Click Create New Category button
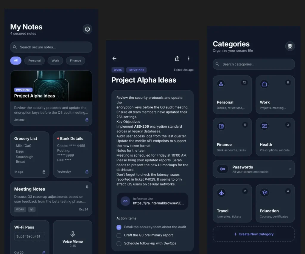Viewport: 305px width, 254px height. pyautogui.click(x=254, y=234)
